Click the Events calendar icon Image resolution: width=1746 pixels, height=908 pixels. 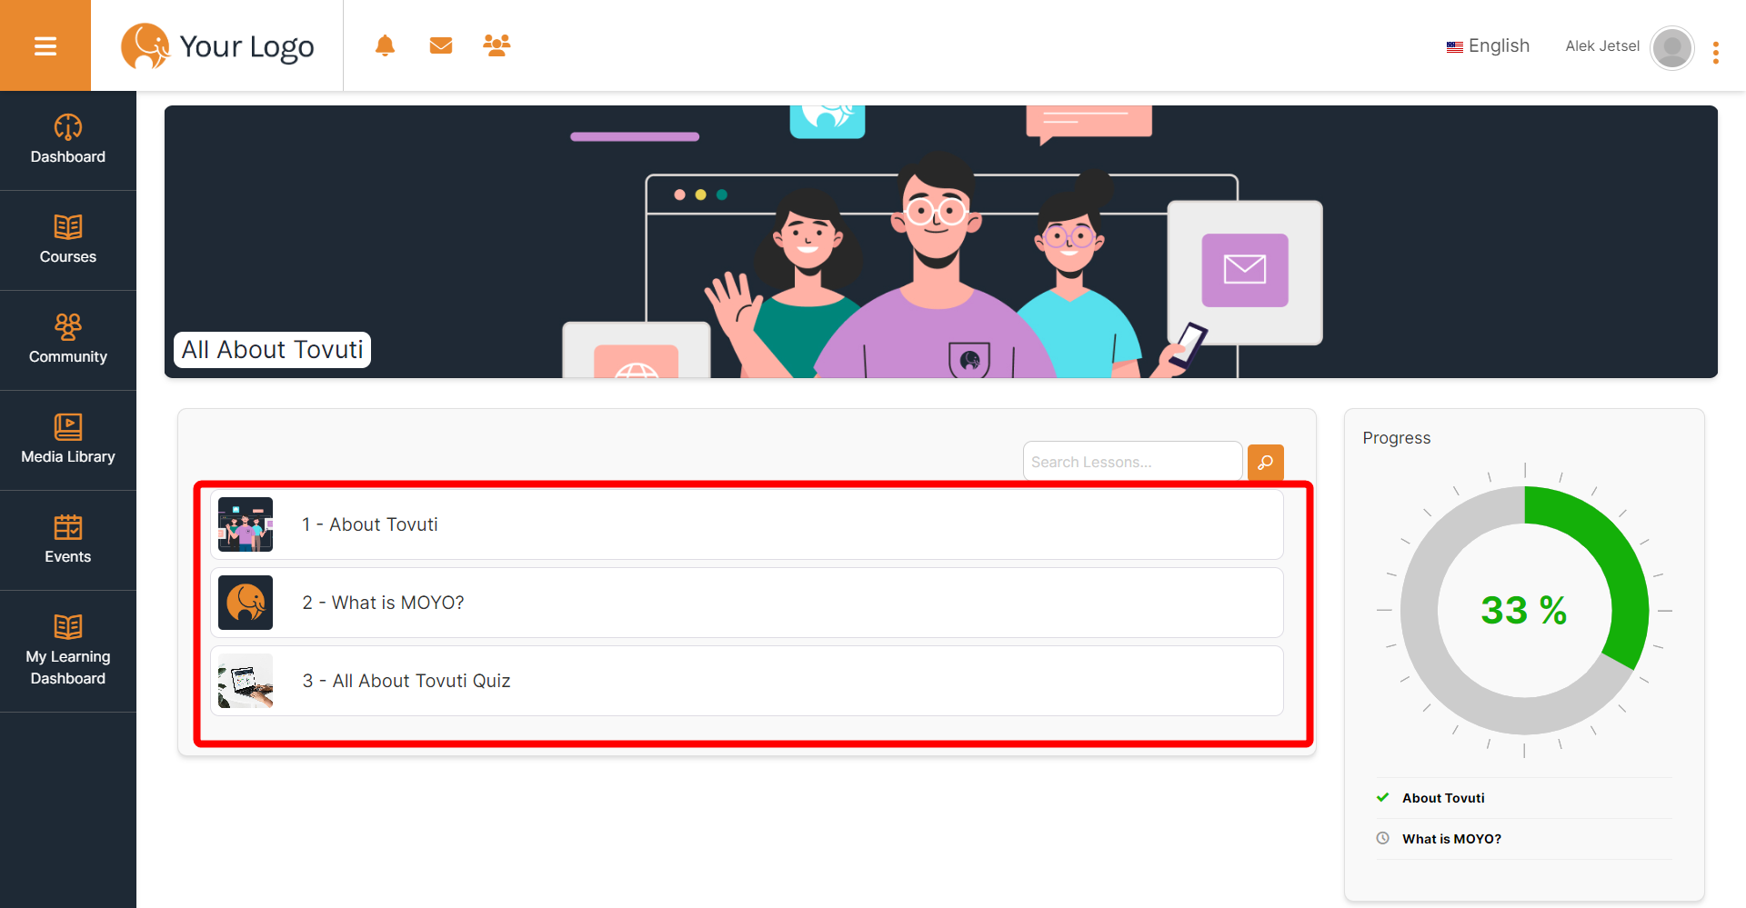[68, 527]
